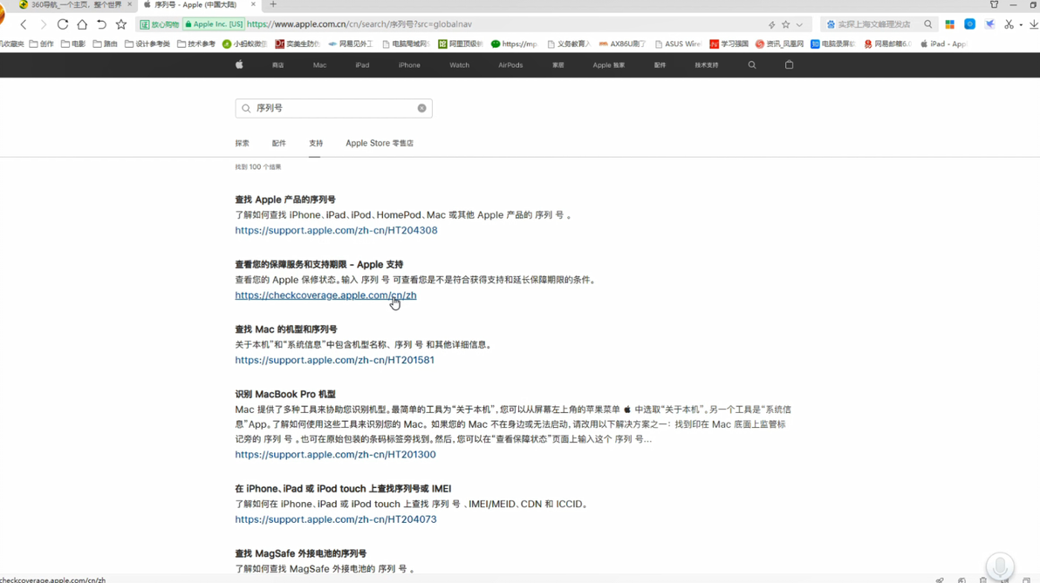Screen dimensions: 1040x583
Task: Click the browser forward arrow
Action: click(43, 24)
